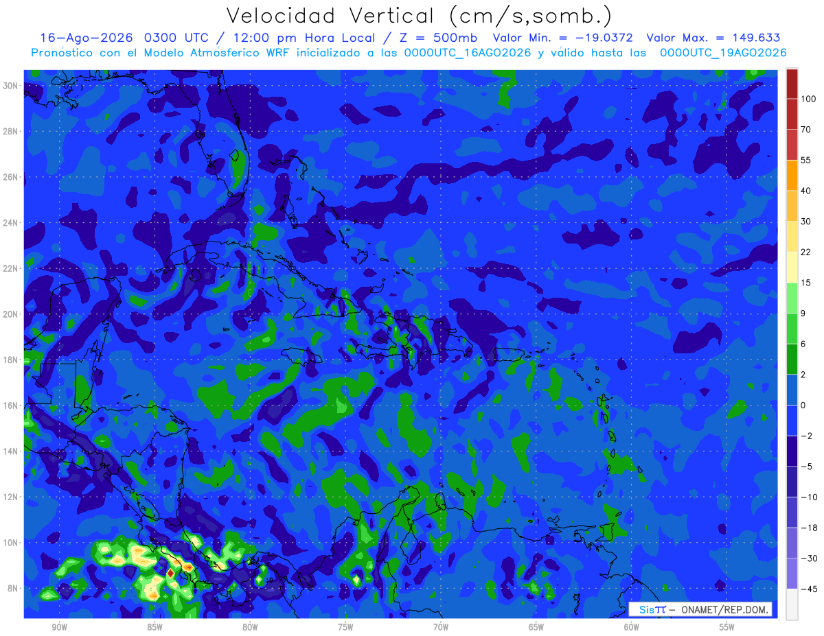This screenshot has height=636, width=824.
Task: Pick the green swatch between 6 and 9
Action: tap(792, 328)
